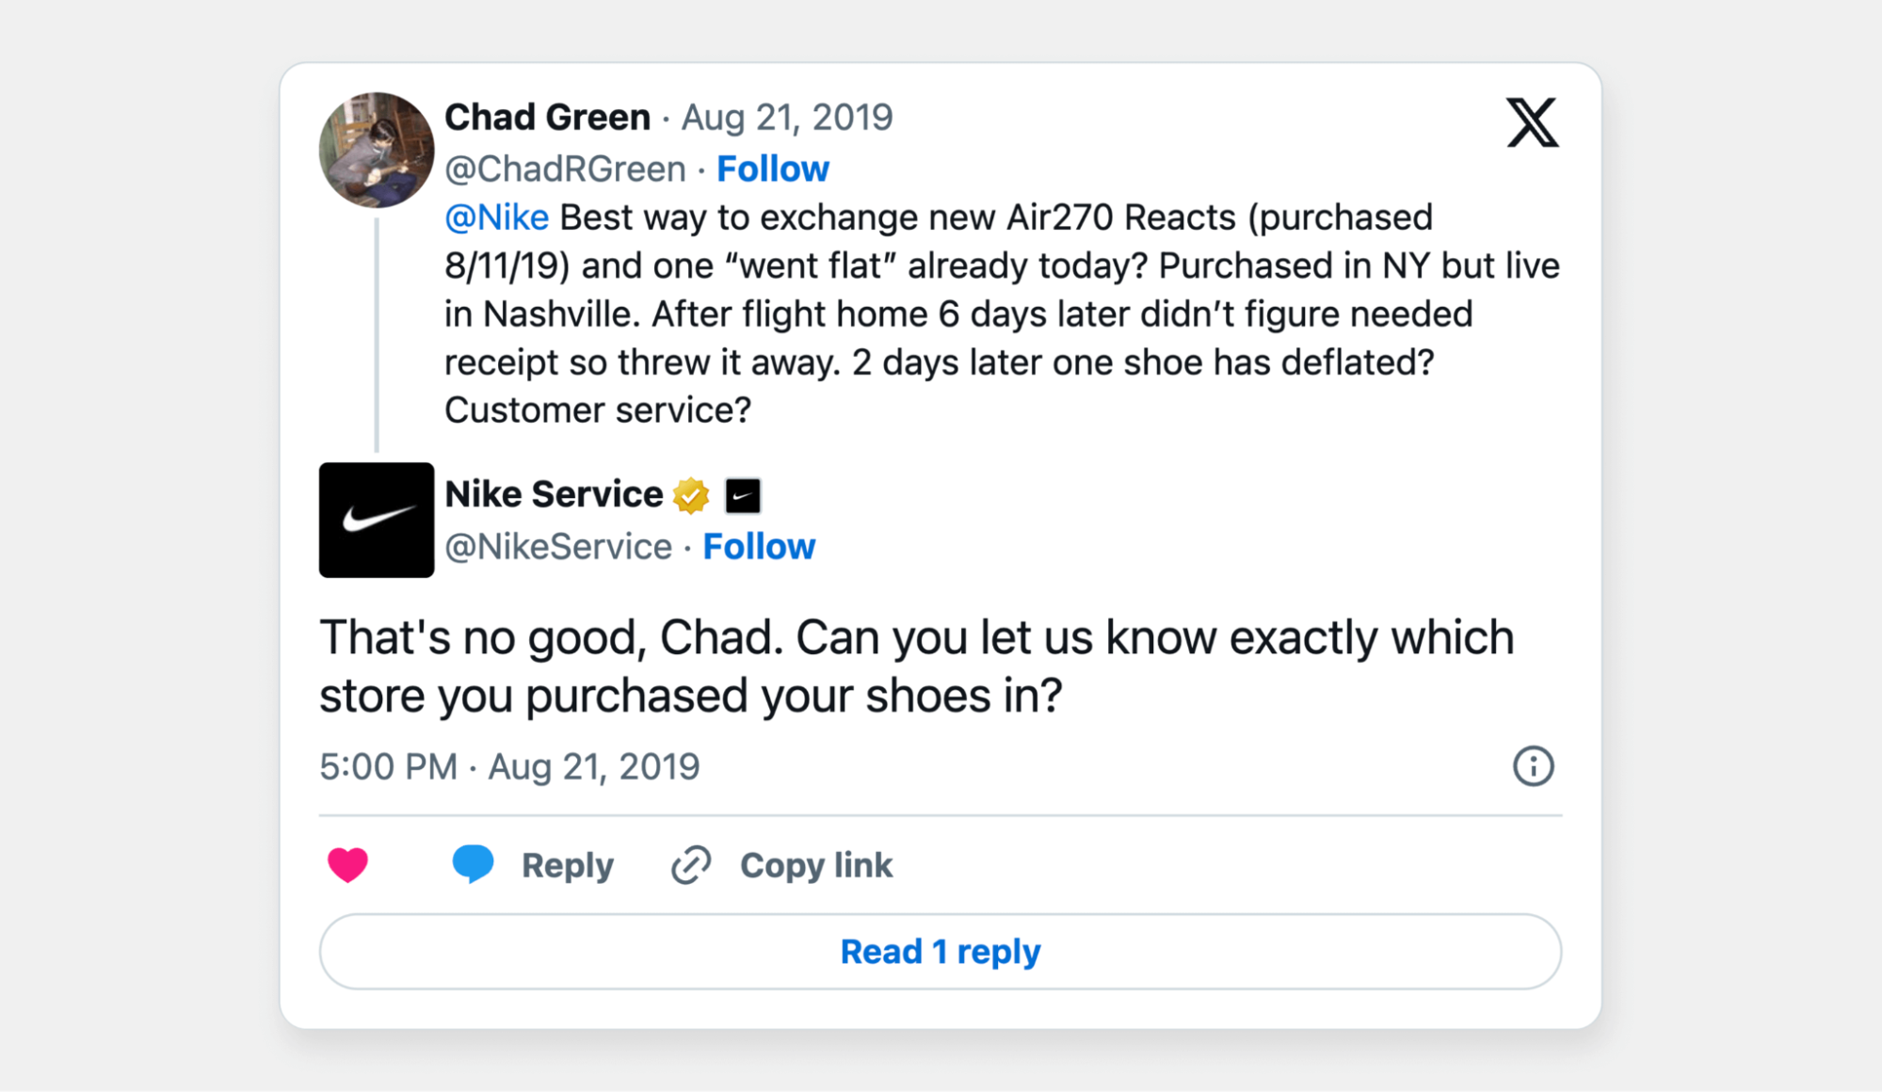Open the Aug 21, 2019 date link
The height and width of the screenshot is (1092, 1882).
(x=788, y=116)
